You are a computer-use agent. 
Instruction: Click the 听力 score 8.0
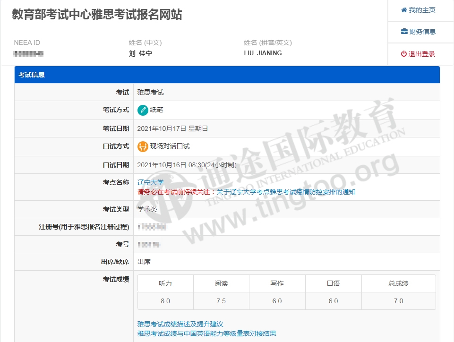click(x=165, y=301)
